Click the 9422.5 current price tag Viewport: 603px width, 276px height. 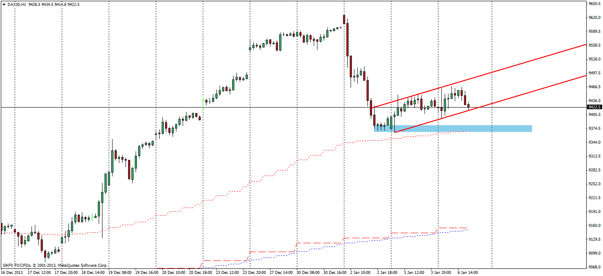coord(593,107)
